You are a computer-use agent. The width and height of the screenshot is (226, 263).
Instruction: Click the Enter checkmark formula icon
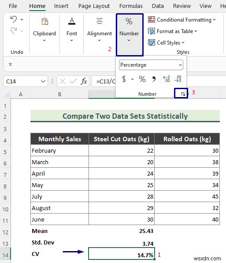click(73, 82)
